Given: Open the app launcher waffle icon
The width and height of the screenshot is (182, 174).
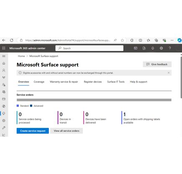Looking at the screenshot, I should [4, 48].
